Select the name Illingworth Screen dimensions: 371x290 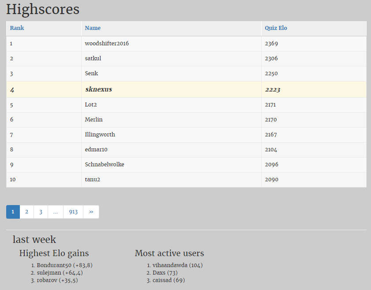coord(100,135)
